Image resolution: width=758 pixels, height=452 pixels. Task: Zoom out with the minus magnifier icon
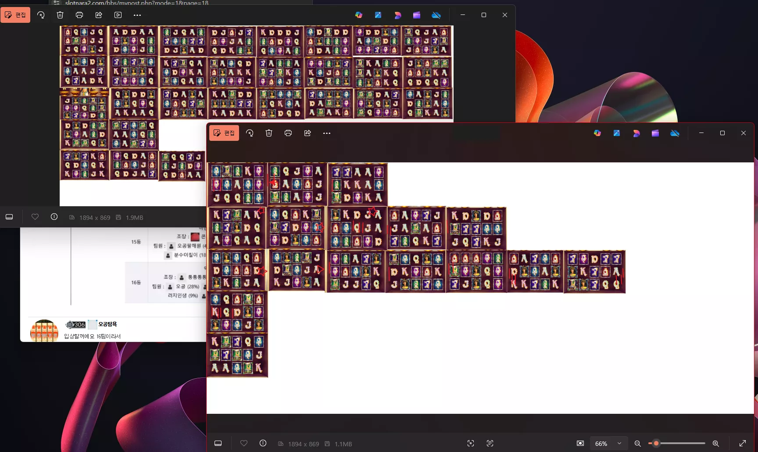tap(638, 444)
